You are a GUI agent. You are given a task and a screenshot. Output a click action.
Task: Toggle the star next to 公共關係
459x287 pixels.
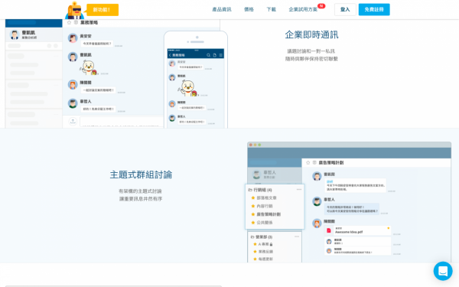point(253,223)
